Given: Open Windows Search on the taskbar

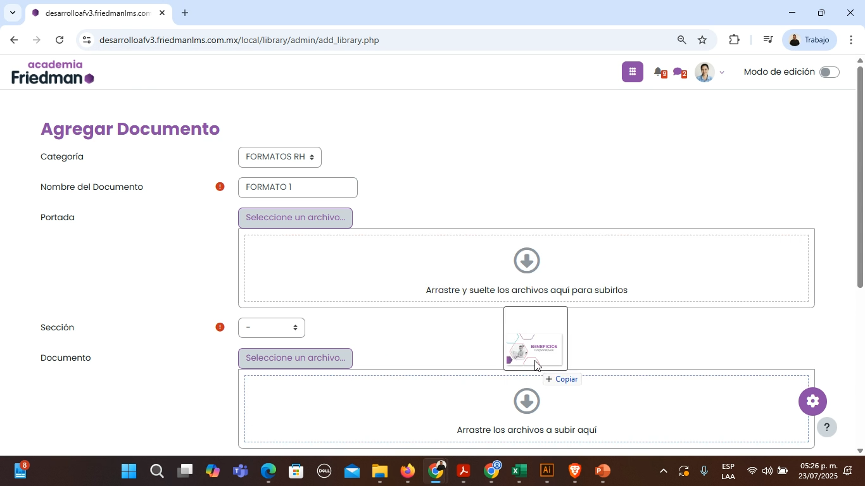Looking at the screenshot, I should coord(157,471).
